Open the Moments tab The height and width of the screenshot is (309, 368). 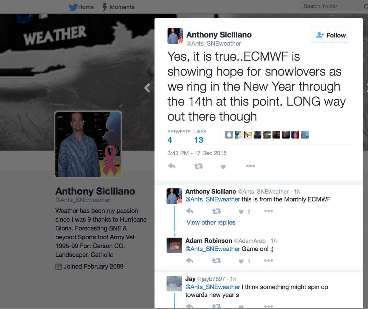pyautogui.click(x=119, y=7)
